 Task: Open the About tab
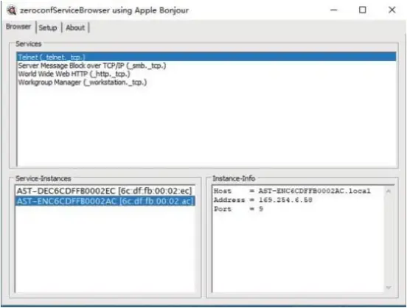pyautogui.click(x=75, y=27)
